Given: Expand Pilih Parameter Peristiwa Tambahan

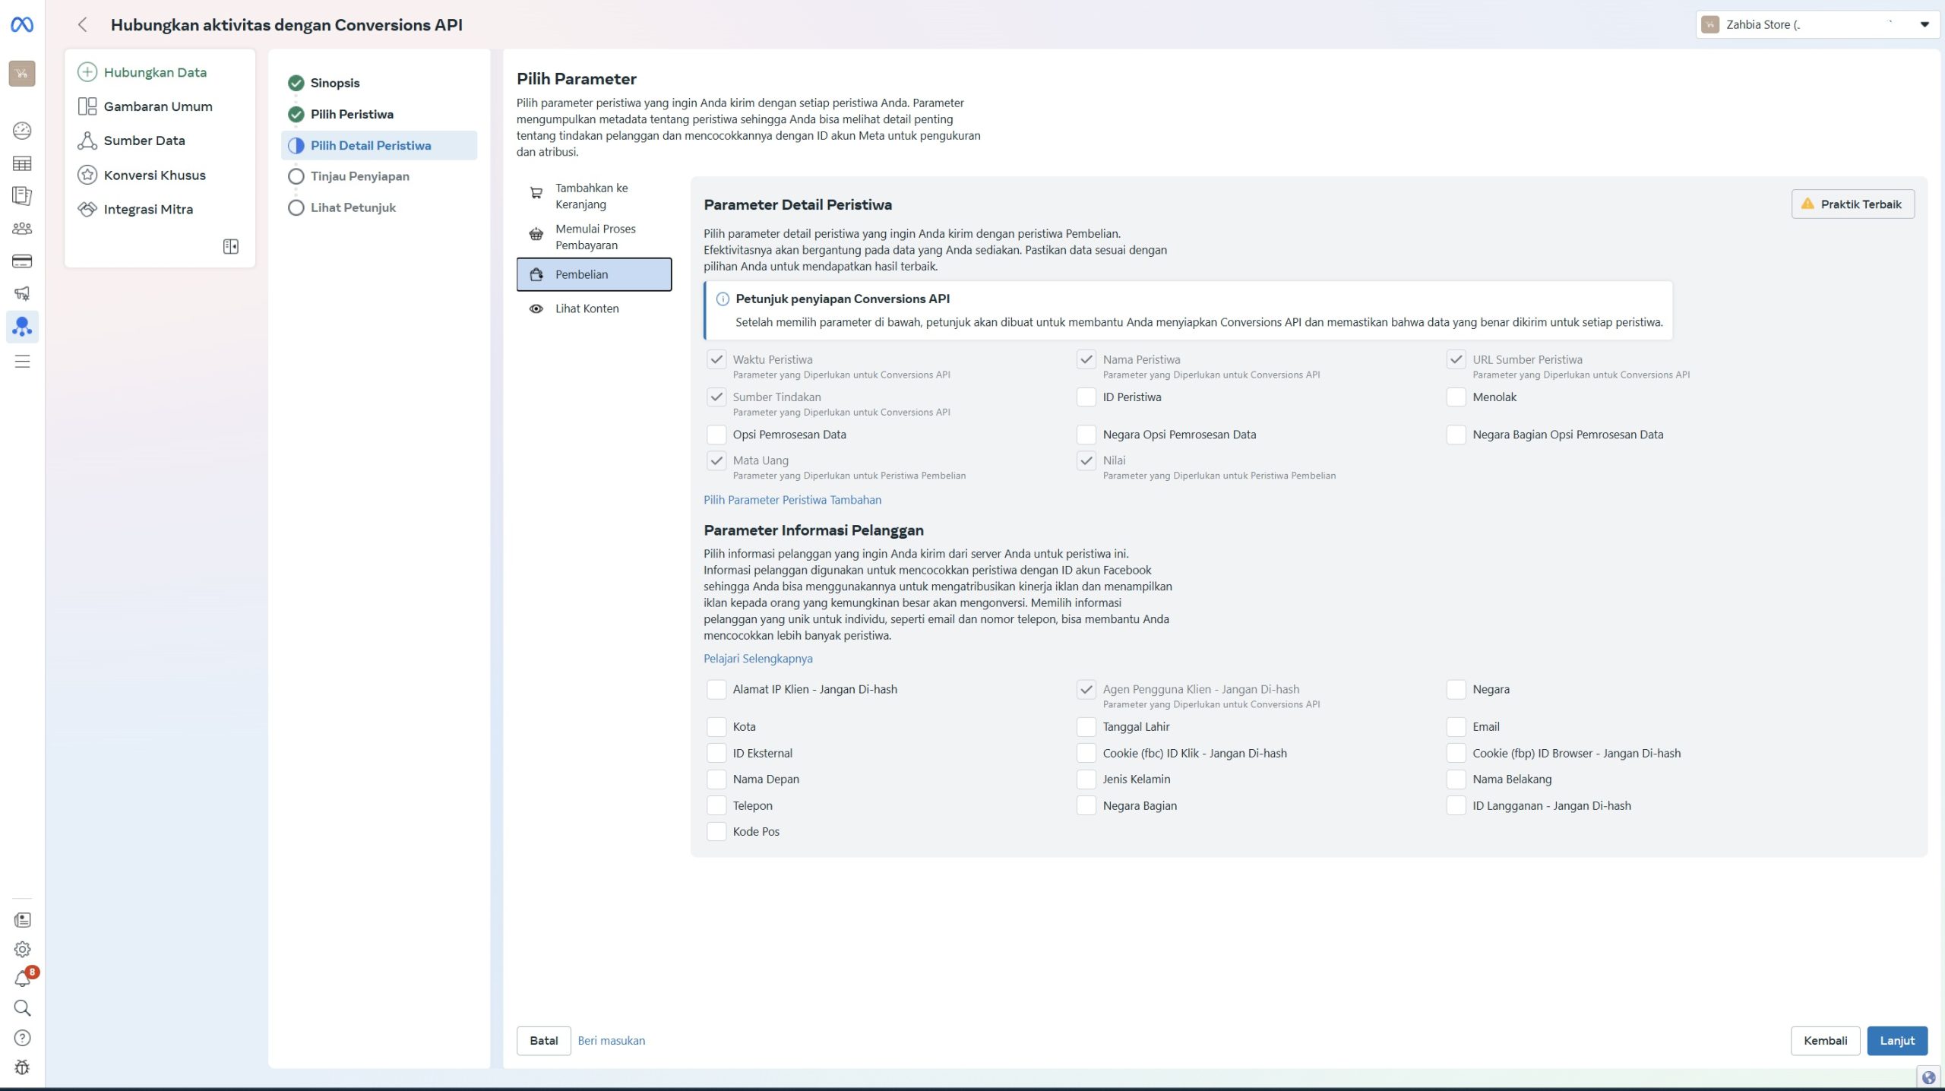Looking at the screenshot, I should click(x=792, y=500).
